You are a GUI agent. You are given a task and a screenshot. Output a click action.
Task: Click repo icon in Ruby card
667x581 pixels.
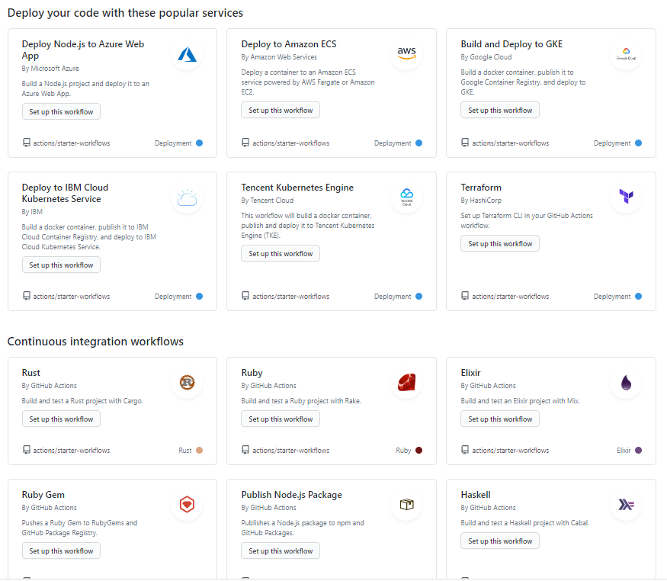pyautogui.click(x=245, y=450)
